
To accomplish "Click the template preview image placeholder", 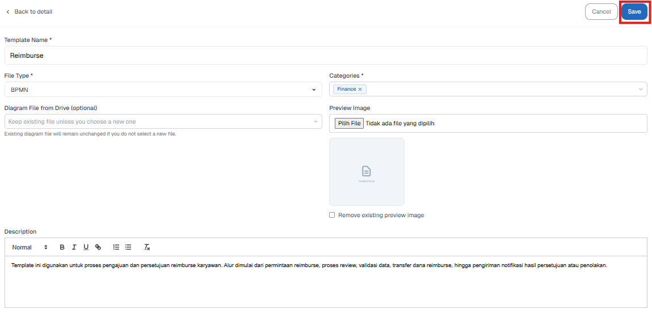I will coord(367,172).
